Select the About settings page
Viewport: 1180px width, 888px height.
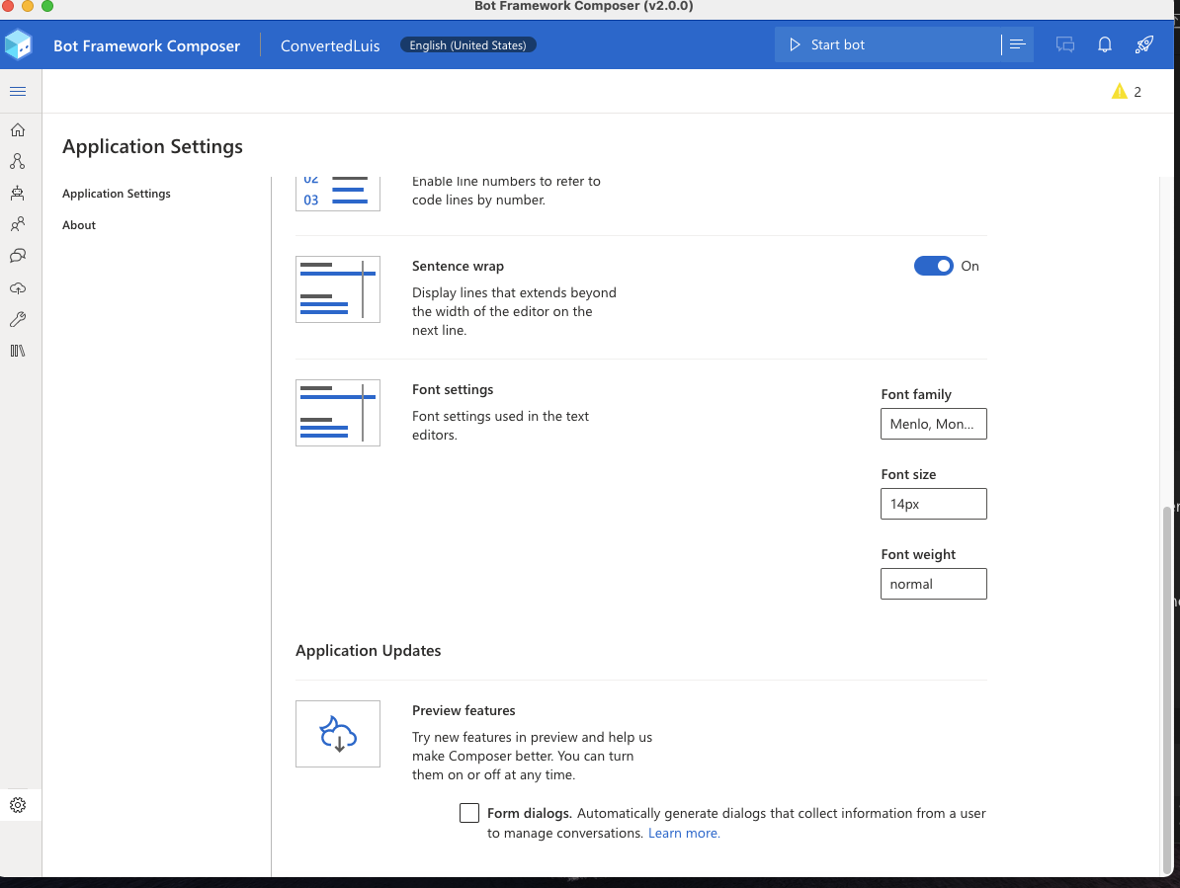(79, 225)
